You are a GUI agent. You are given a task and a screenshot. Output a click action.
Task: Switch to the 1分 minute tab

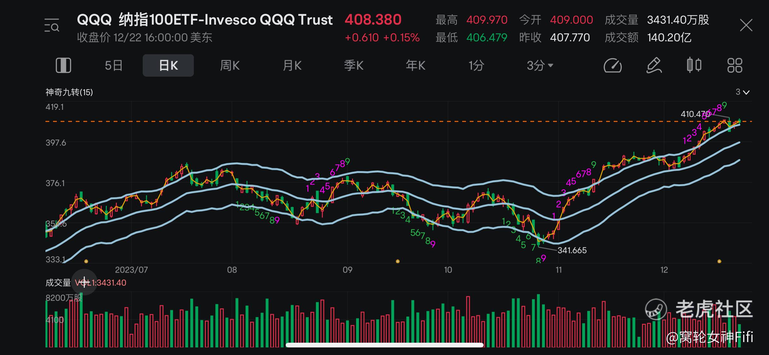pos(476,66)
